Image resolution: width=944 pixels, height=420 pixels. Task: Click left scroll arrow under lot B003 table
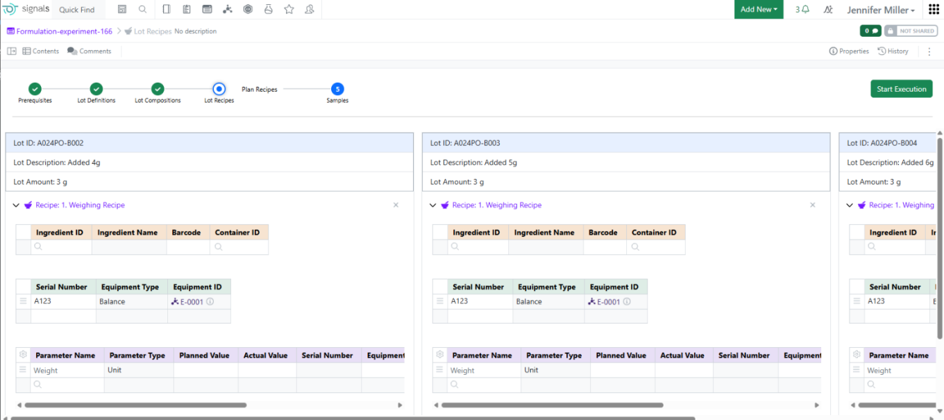pyautogui.click(x=435, y=405)
